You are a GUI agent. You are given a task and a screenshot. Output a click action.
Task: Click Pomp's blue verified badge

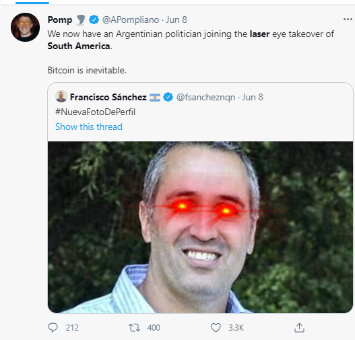[94, 20]
